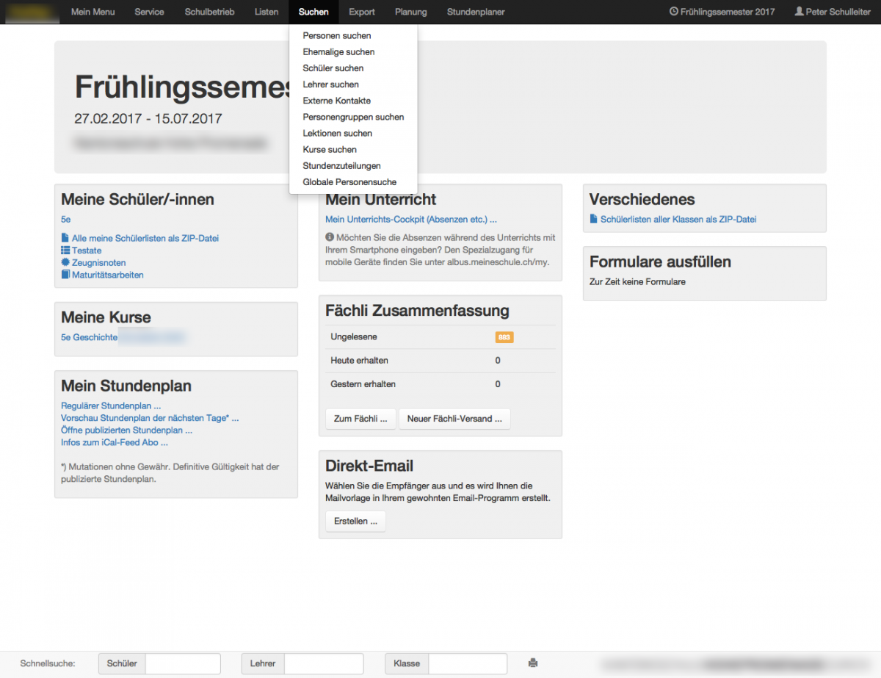Image resolution: width=881 pixels, height=678 pixels.
Task: Click the file icon beside 'Alle meine Schülerlisten als ZIP-Datei'
Action: [65, 238]
